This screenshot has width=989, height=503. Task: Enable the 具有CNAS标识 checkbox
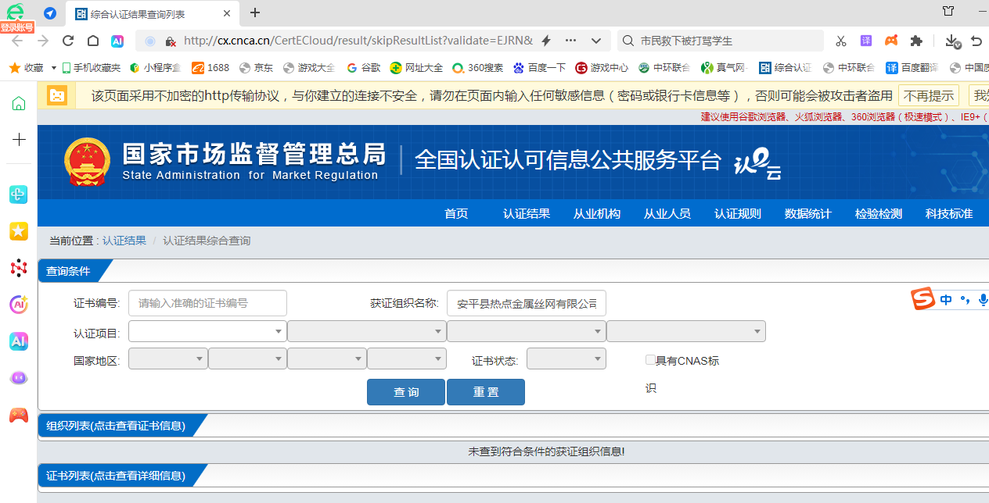pyautogui.click(x=650, y=360)
